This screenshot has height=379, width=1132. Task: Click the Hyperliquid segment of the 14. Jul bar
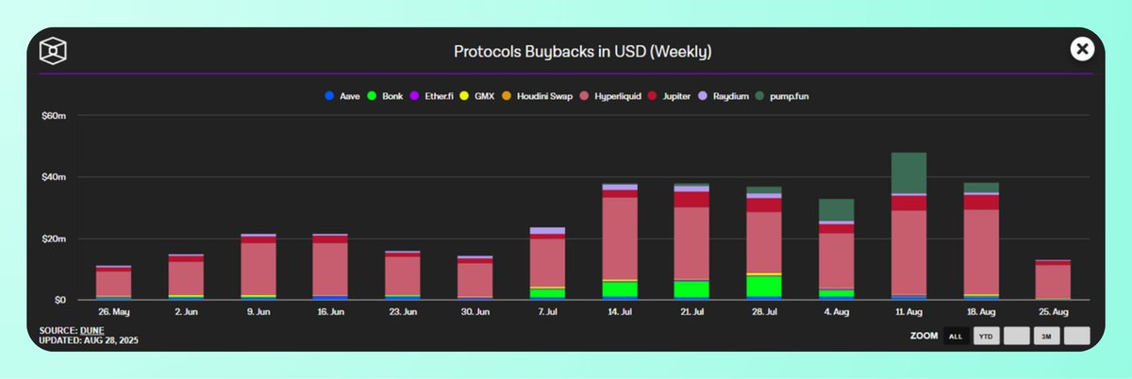[x=619, y=239]
